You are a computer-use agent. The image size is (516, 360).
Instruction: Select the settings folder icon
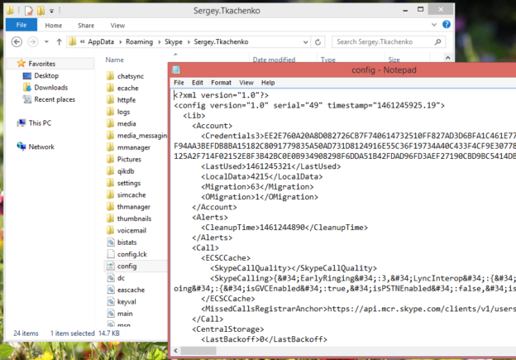coord(111,183)
